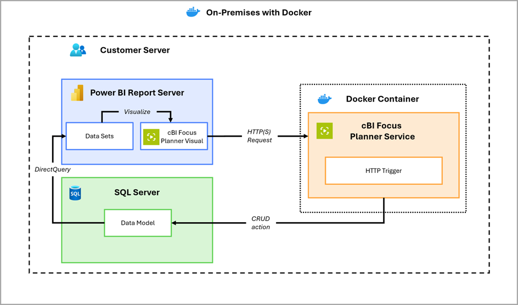This screenshot has height=305, width=518.
Task: Click the Docker whale icon beside Docker Container
Action: click(325, 99)
